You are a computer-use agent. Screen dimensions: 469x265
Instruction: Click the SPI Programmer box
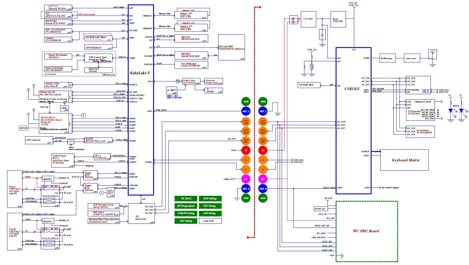coord(186,206)
